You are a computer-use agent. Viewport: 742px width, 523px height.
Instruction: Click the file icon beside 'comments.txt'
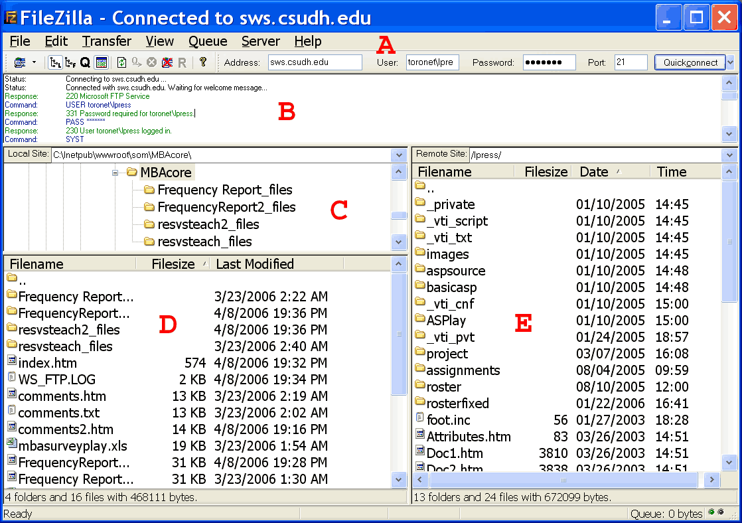[12, 411]
